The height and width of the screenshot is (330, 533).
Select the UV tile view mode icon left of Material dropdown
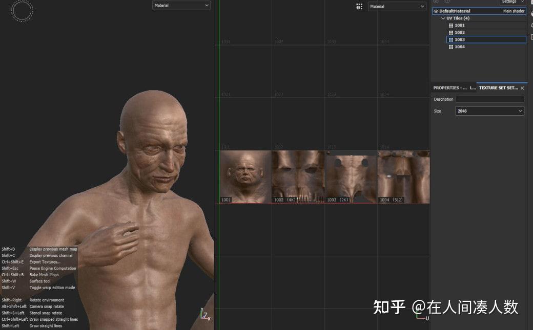coord(359,6)
